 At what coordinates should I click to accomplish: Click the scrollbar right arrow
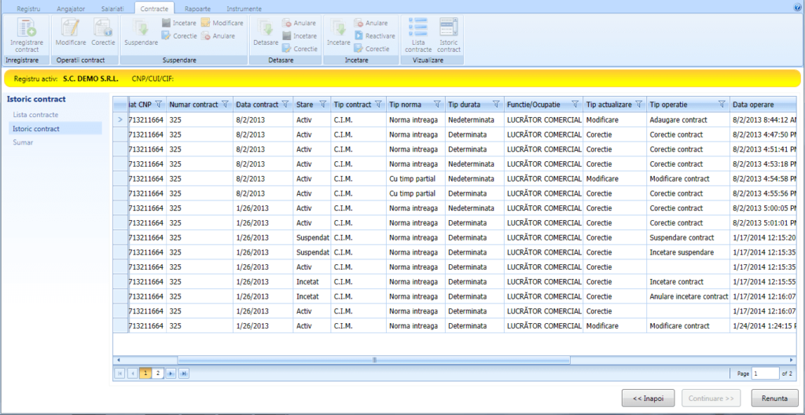click(x=792, y=360)
